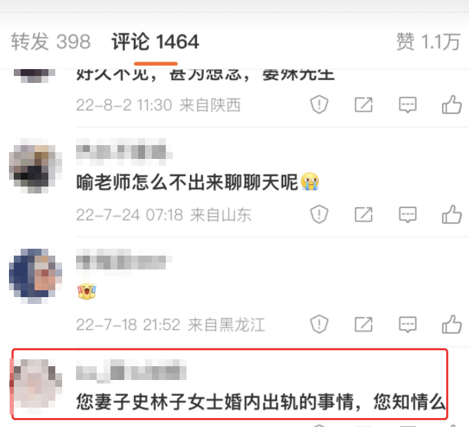Select the 评论 1464 tab
The width and height of the screenshot is (469, 427).
(x=155, y=41)
